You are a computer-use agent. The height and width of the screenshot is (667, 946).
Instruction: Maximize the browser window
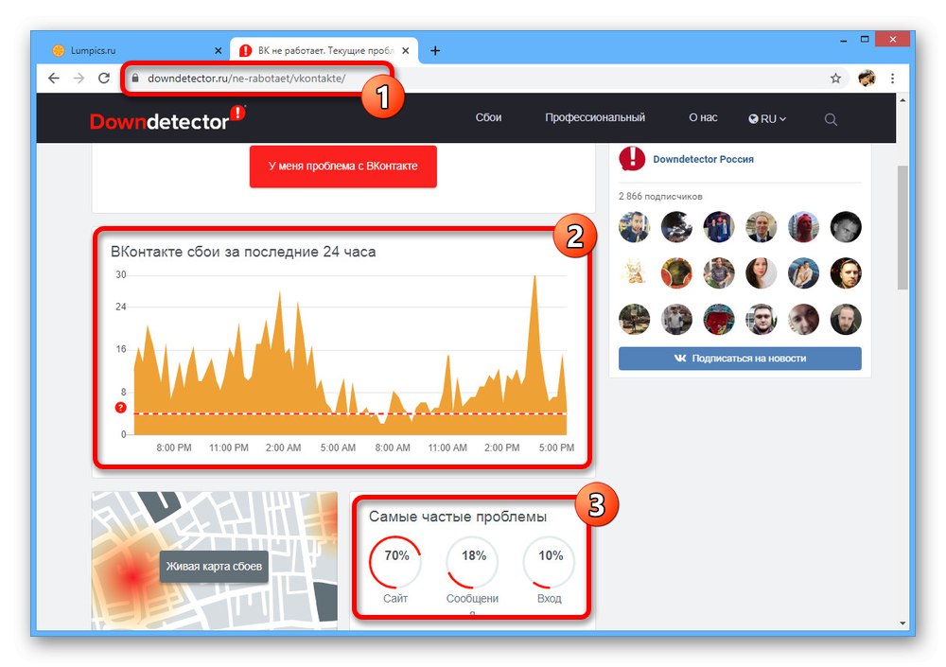[x=865, y=39]
